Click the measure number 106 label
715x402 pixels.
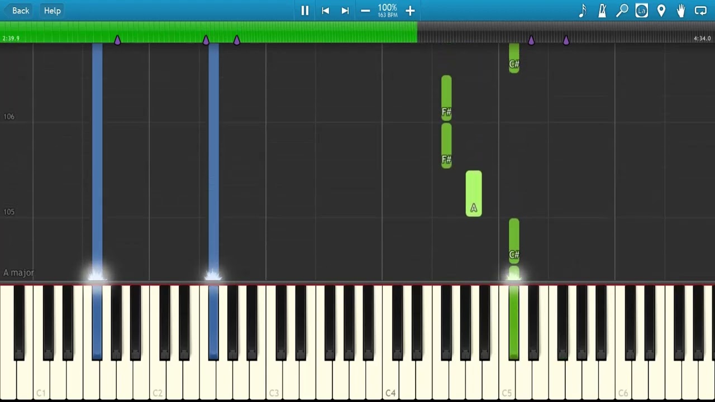pos(9,117)
